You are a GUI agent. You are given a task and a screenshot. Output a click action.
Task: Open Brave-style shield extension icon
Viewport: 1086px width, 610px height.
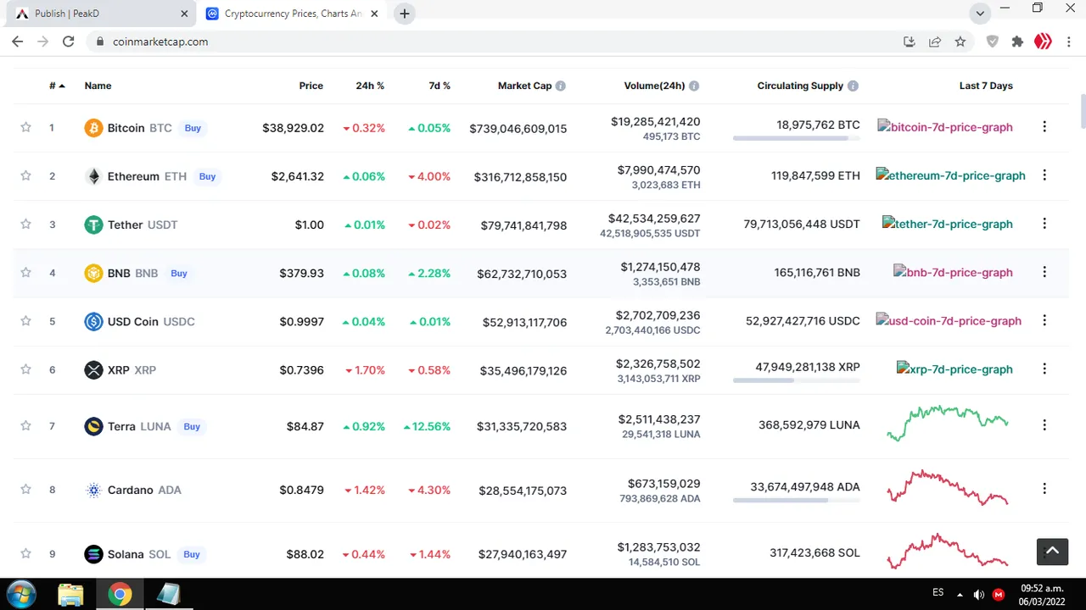(993, 42)
